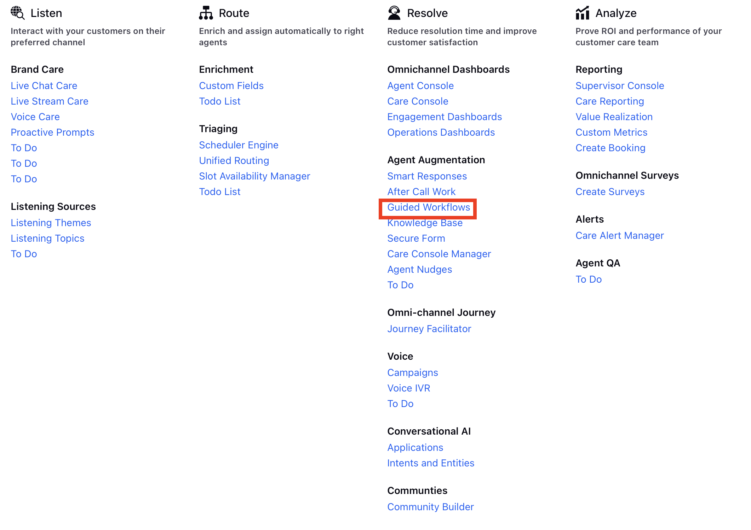Screen dimensions: 751x530
Task: Open Proactive Prompts
Action: coord(52,132)
